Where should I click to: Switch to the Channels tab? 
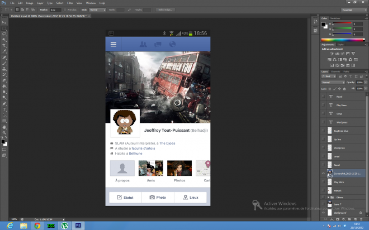coord(335,71)
